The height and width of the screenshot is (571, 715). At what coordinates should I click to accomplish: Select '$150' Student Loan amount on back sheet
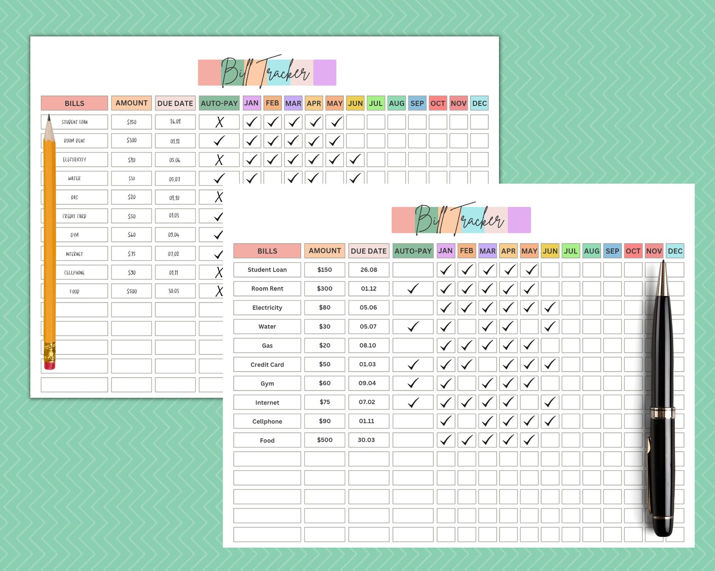click(131, 122)
